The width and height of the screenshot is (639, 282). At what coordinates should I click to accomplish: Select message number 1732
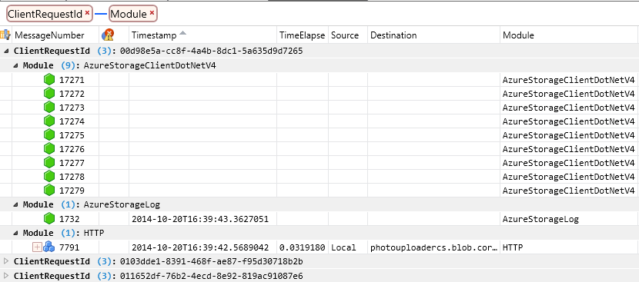(69, 219)
